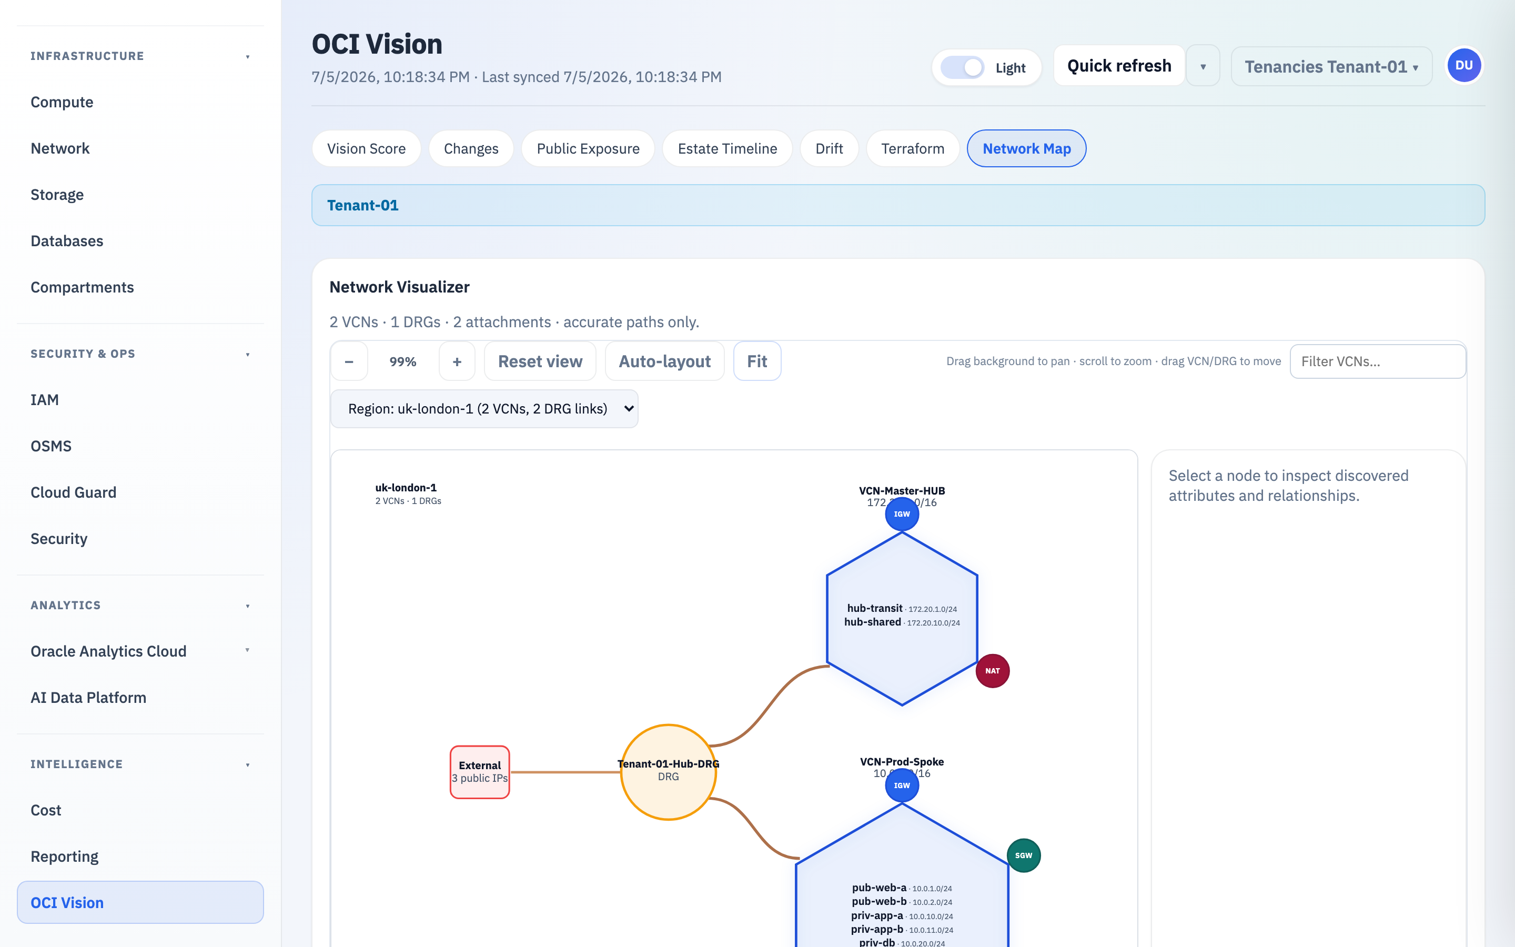Open the Public Exposure tab
The image size is (1515, 947).
click(588, 148)
